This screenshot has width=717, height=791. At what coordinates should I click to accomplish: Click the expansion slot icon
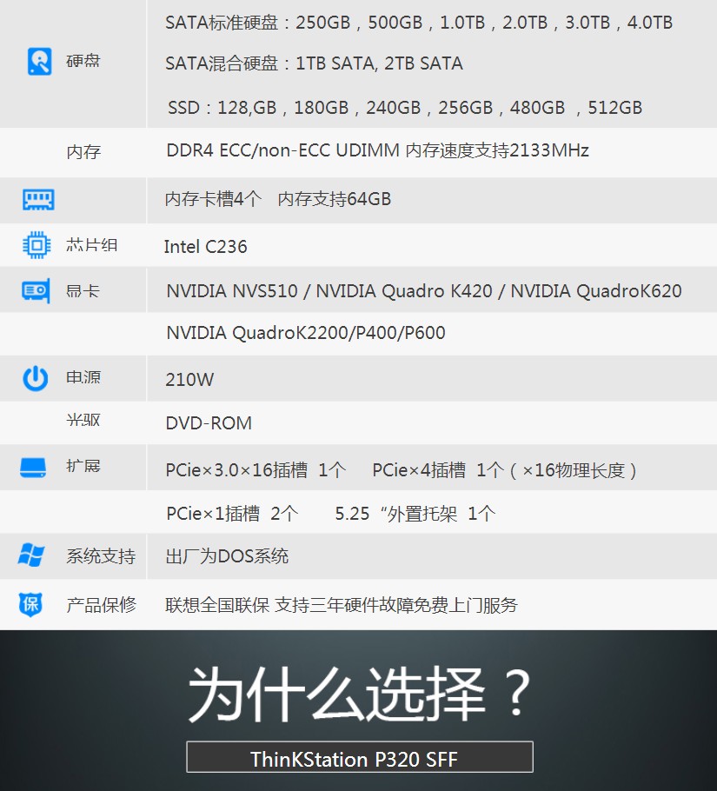pos(33,467)
